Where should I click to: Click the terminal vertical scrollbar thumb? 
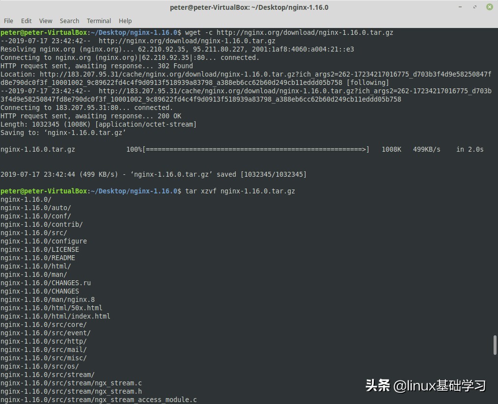coord(495,345)
